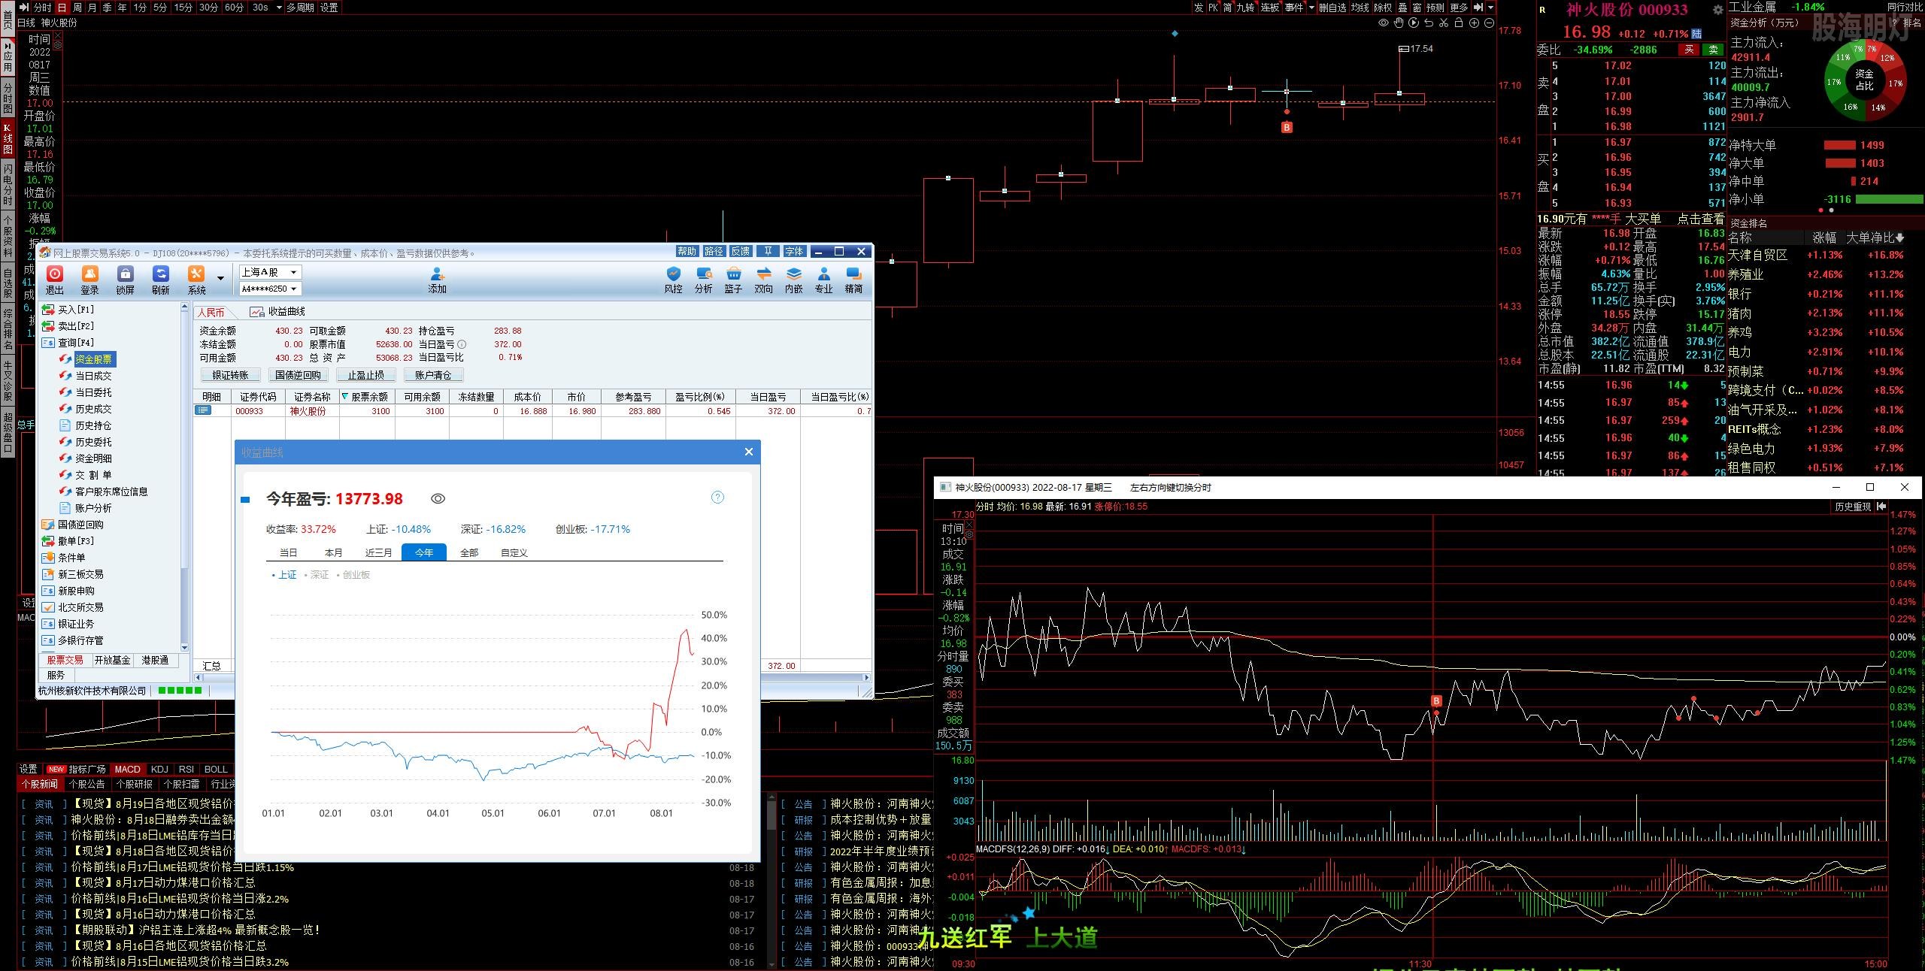
Task: Open dropdown arrow next to 系统 icon
Action: [x=220, y=278]
